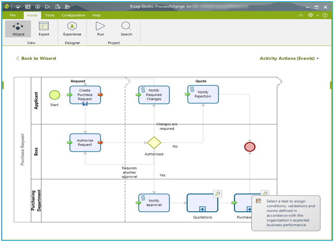Image resolution: width=334 pixels, height=242 pixels.
Task: Open Search in the ribbon
Action: [126, 29]
